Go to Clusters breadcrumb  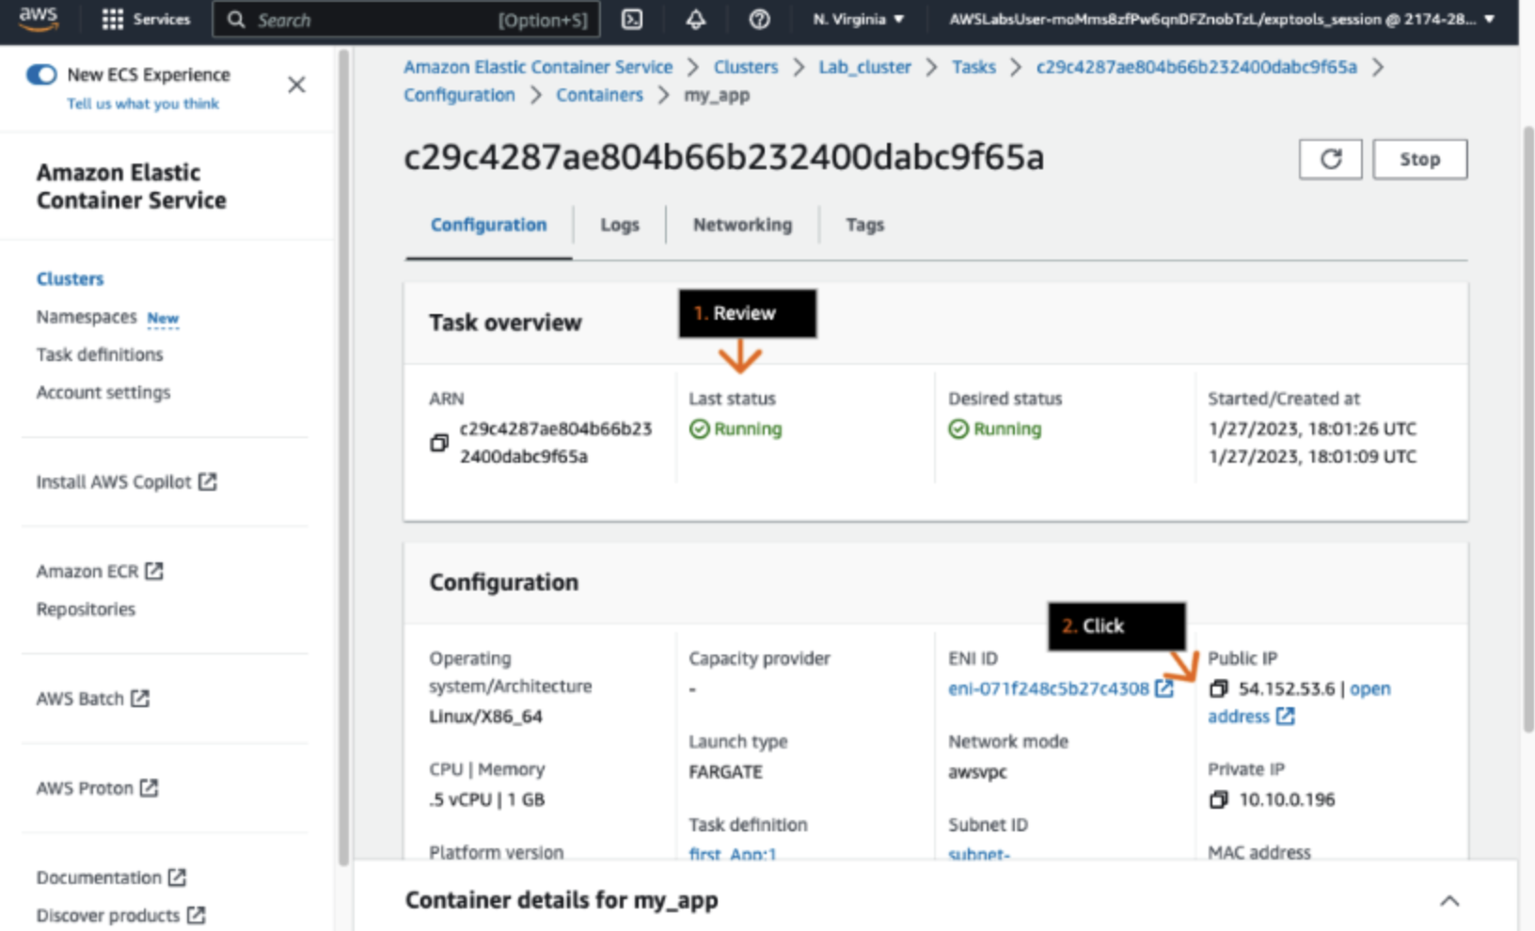coord(746,67)
